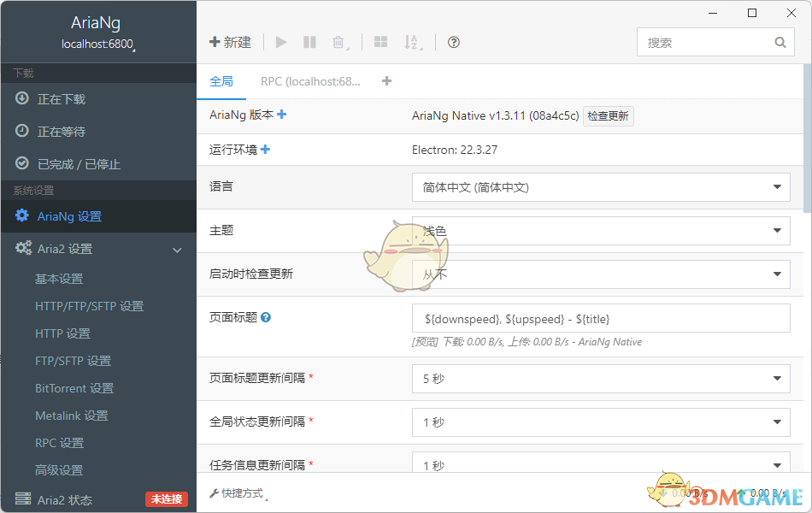This screenshot has height=513, width=812.
Task: Switch to the 全局 tab
Action: (221, 81)
